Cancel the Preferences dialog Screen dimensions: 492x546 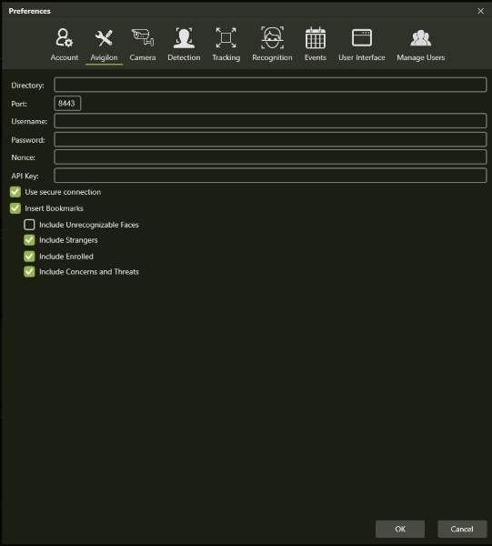coord(462,529)
